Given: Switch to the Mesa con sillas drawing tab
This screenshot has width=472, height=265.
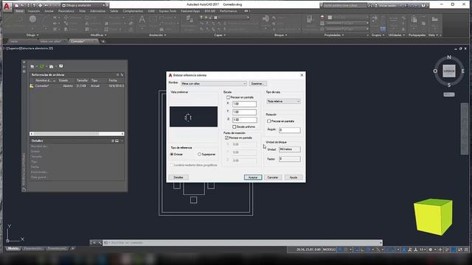Looking at the screenshot, I should pos(51,41).
